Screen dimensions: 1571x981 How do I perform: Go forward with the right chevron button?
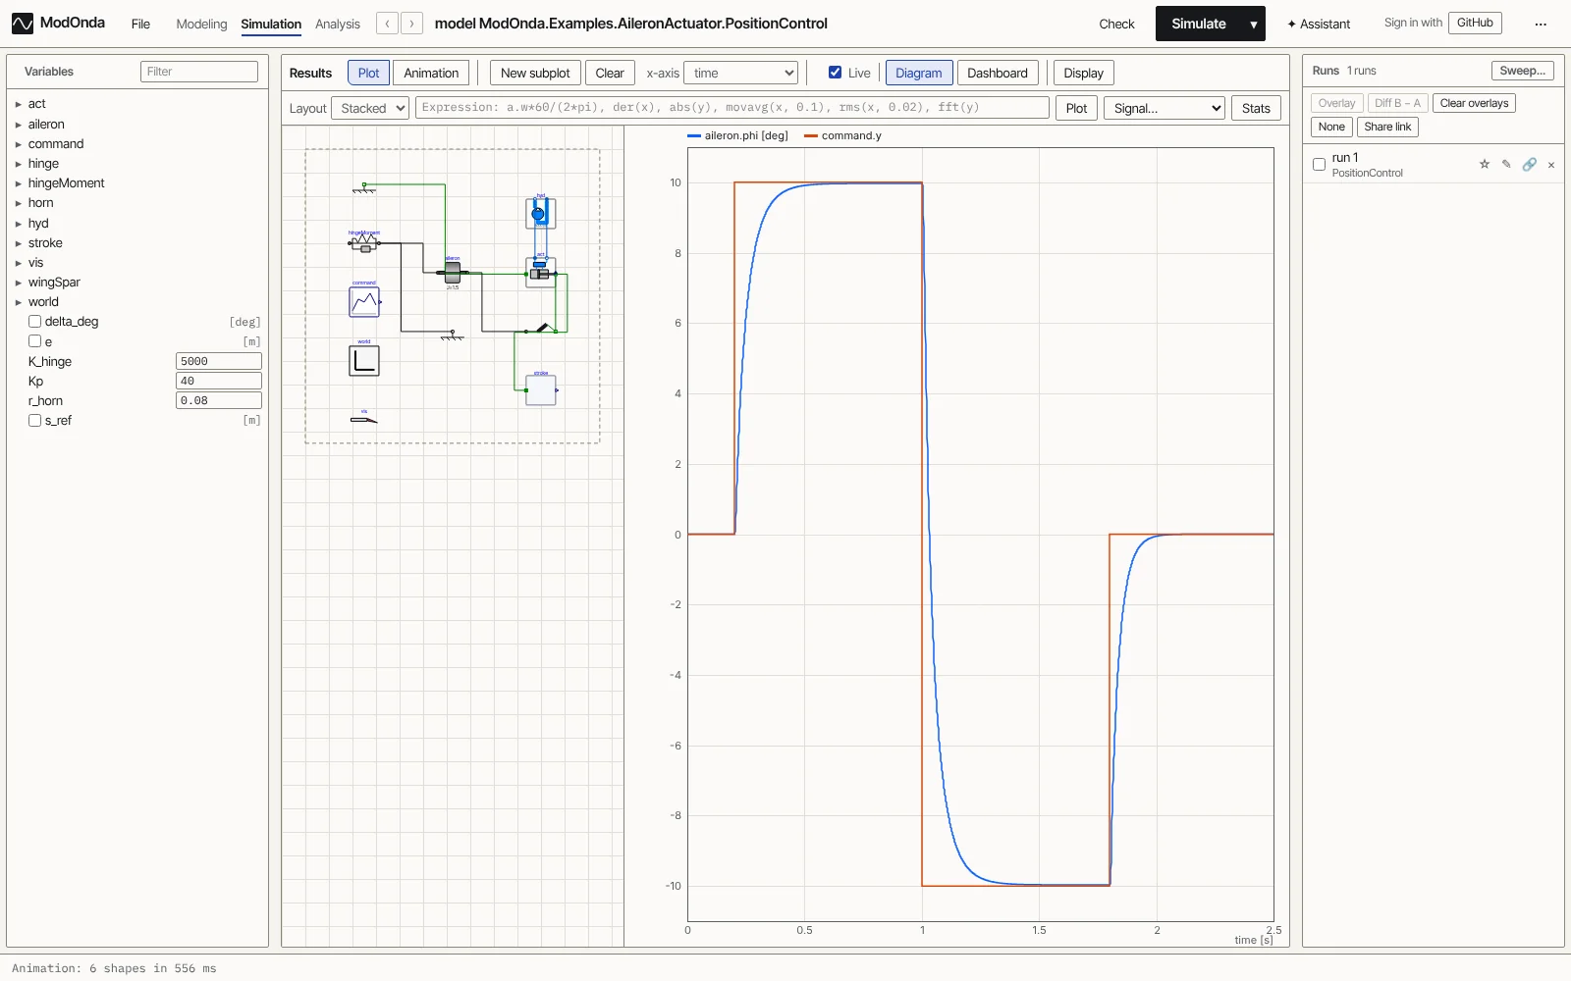click(412, 24)
